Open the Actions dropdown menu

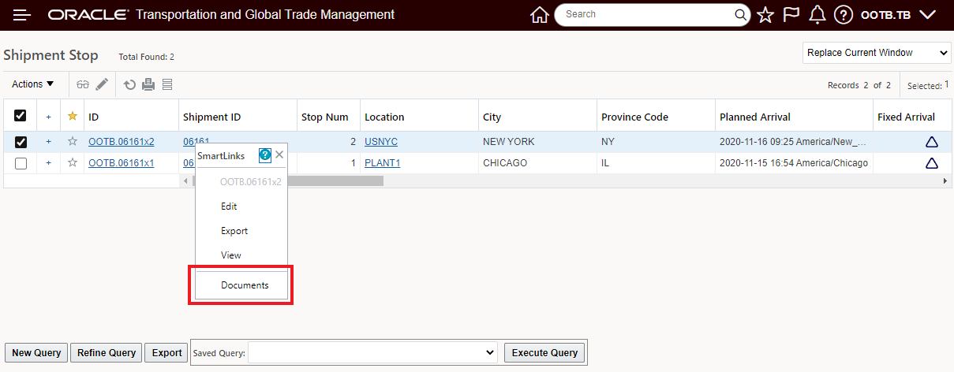[x=33, y=84]
